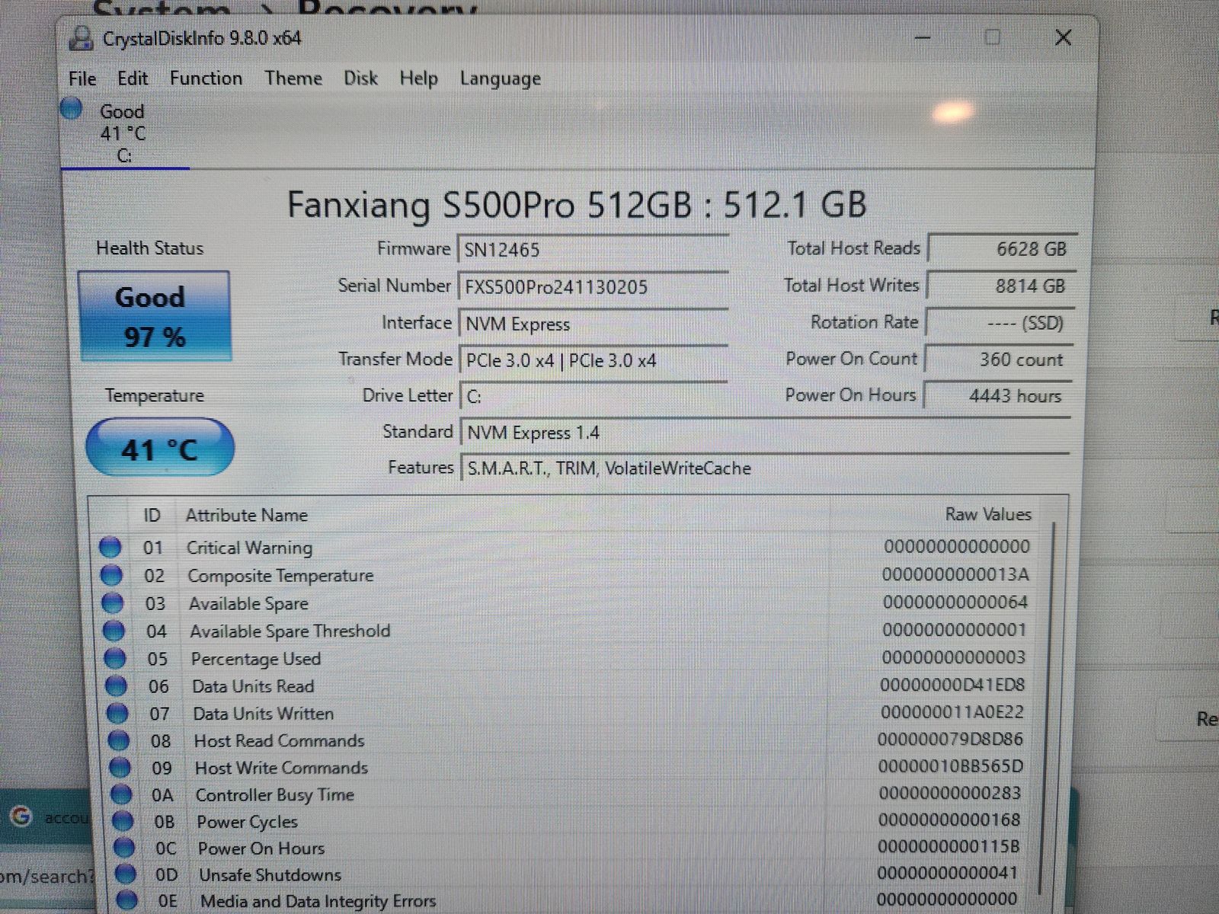Click the 41 °C temperature button

tap(159, 449)
